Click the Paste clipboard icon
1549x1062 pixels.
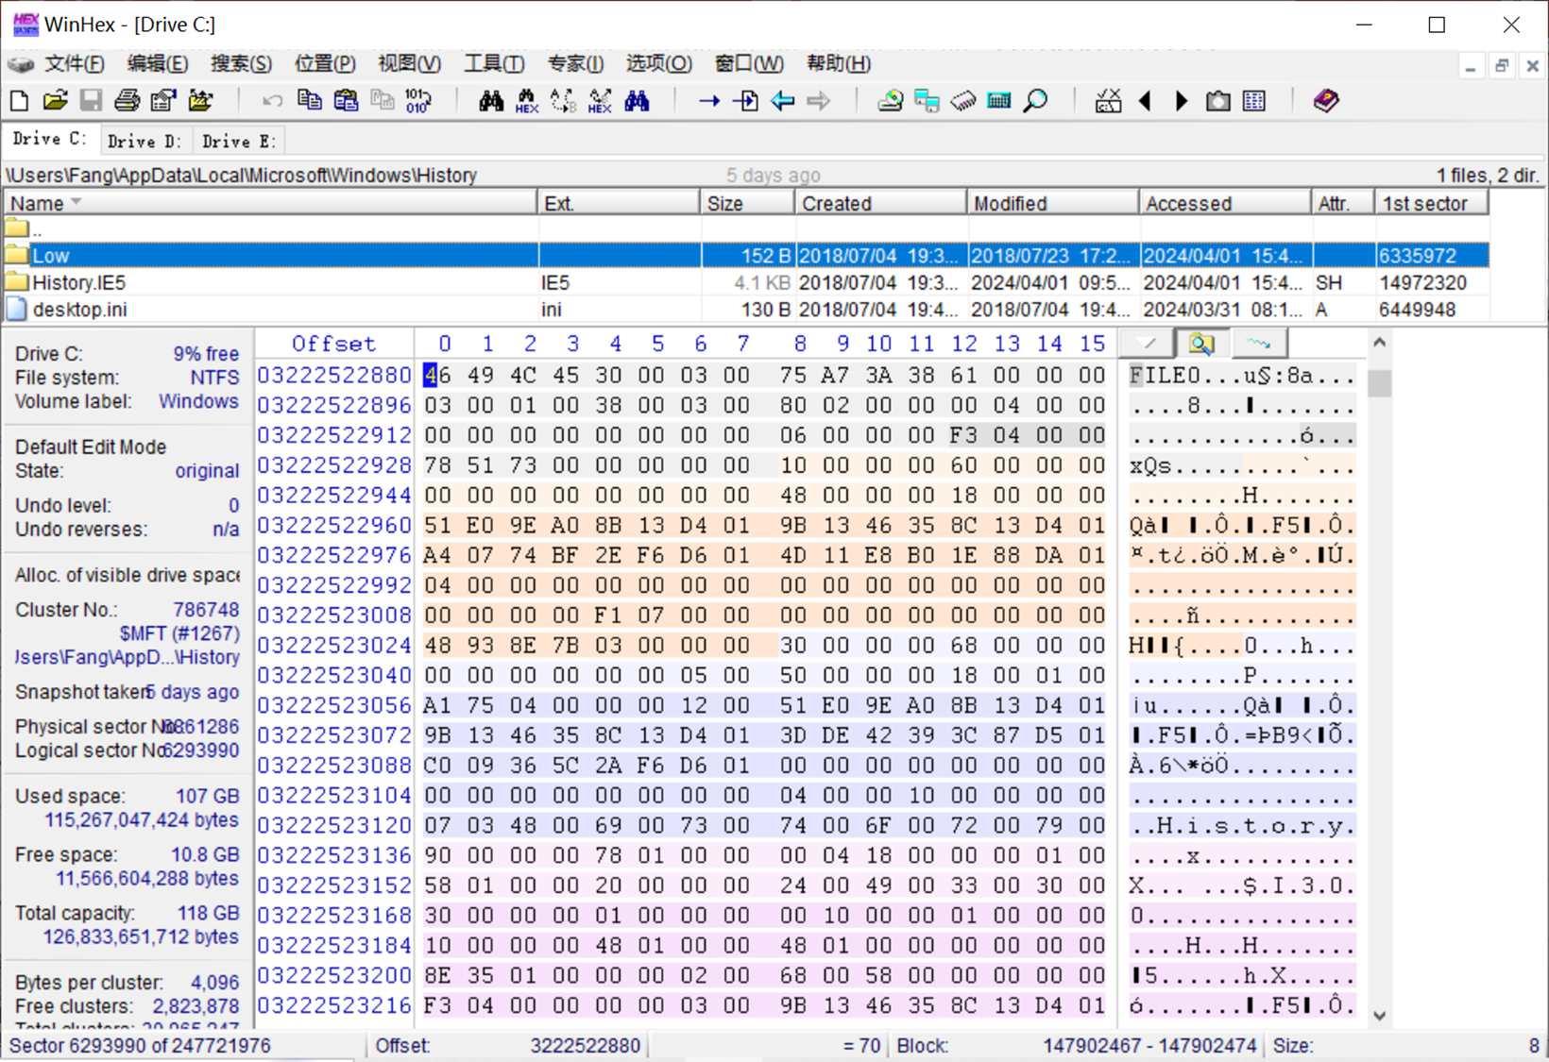[346, 100]
